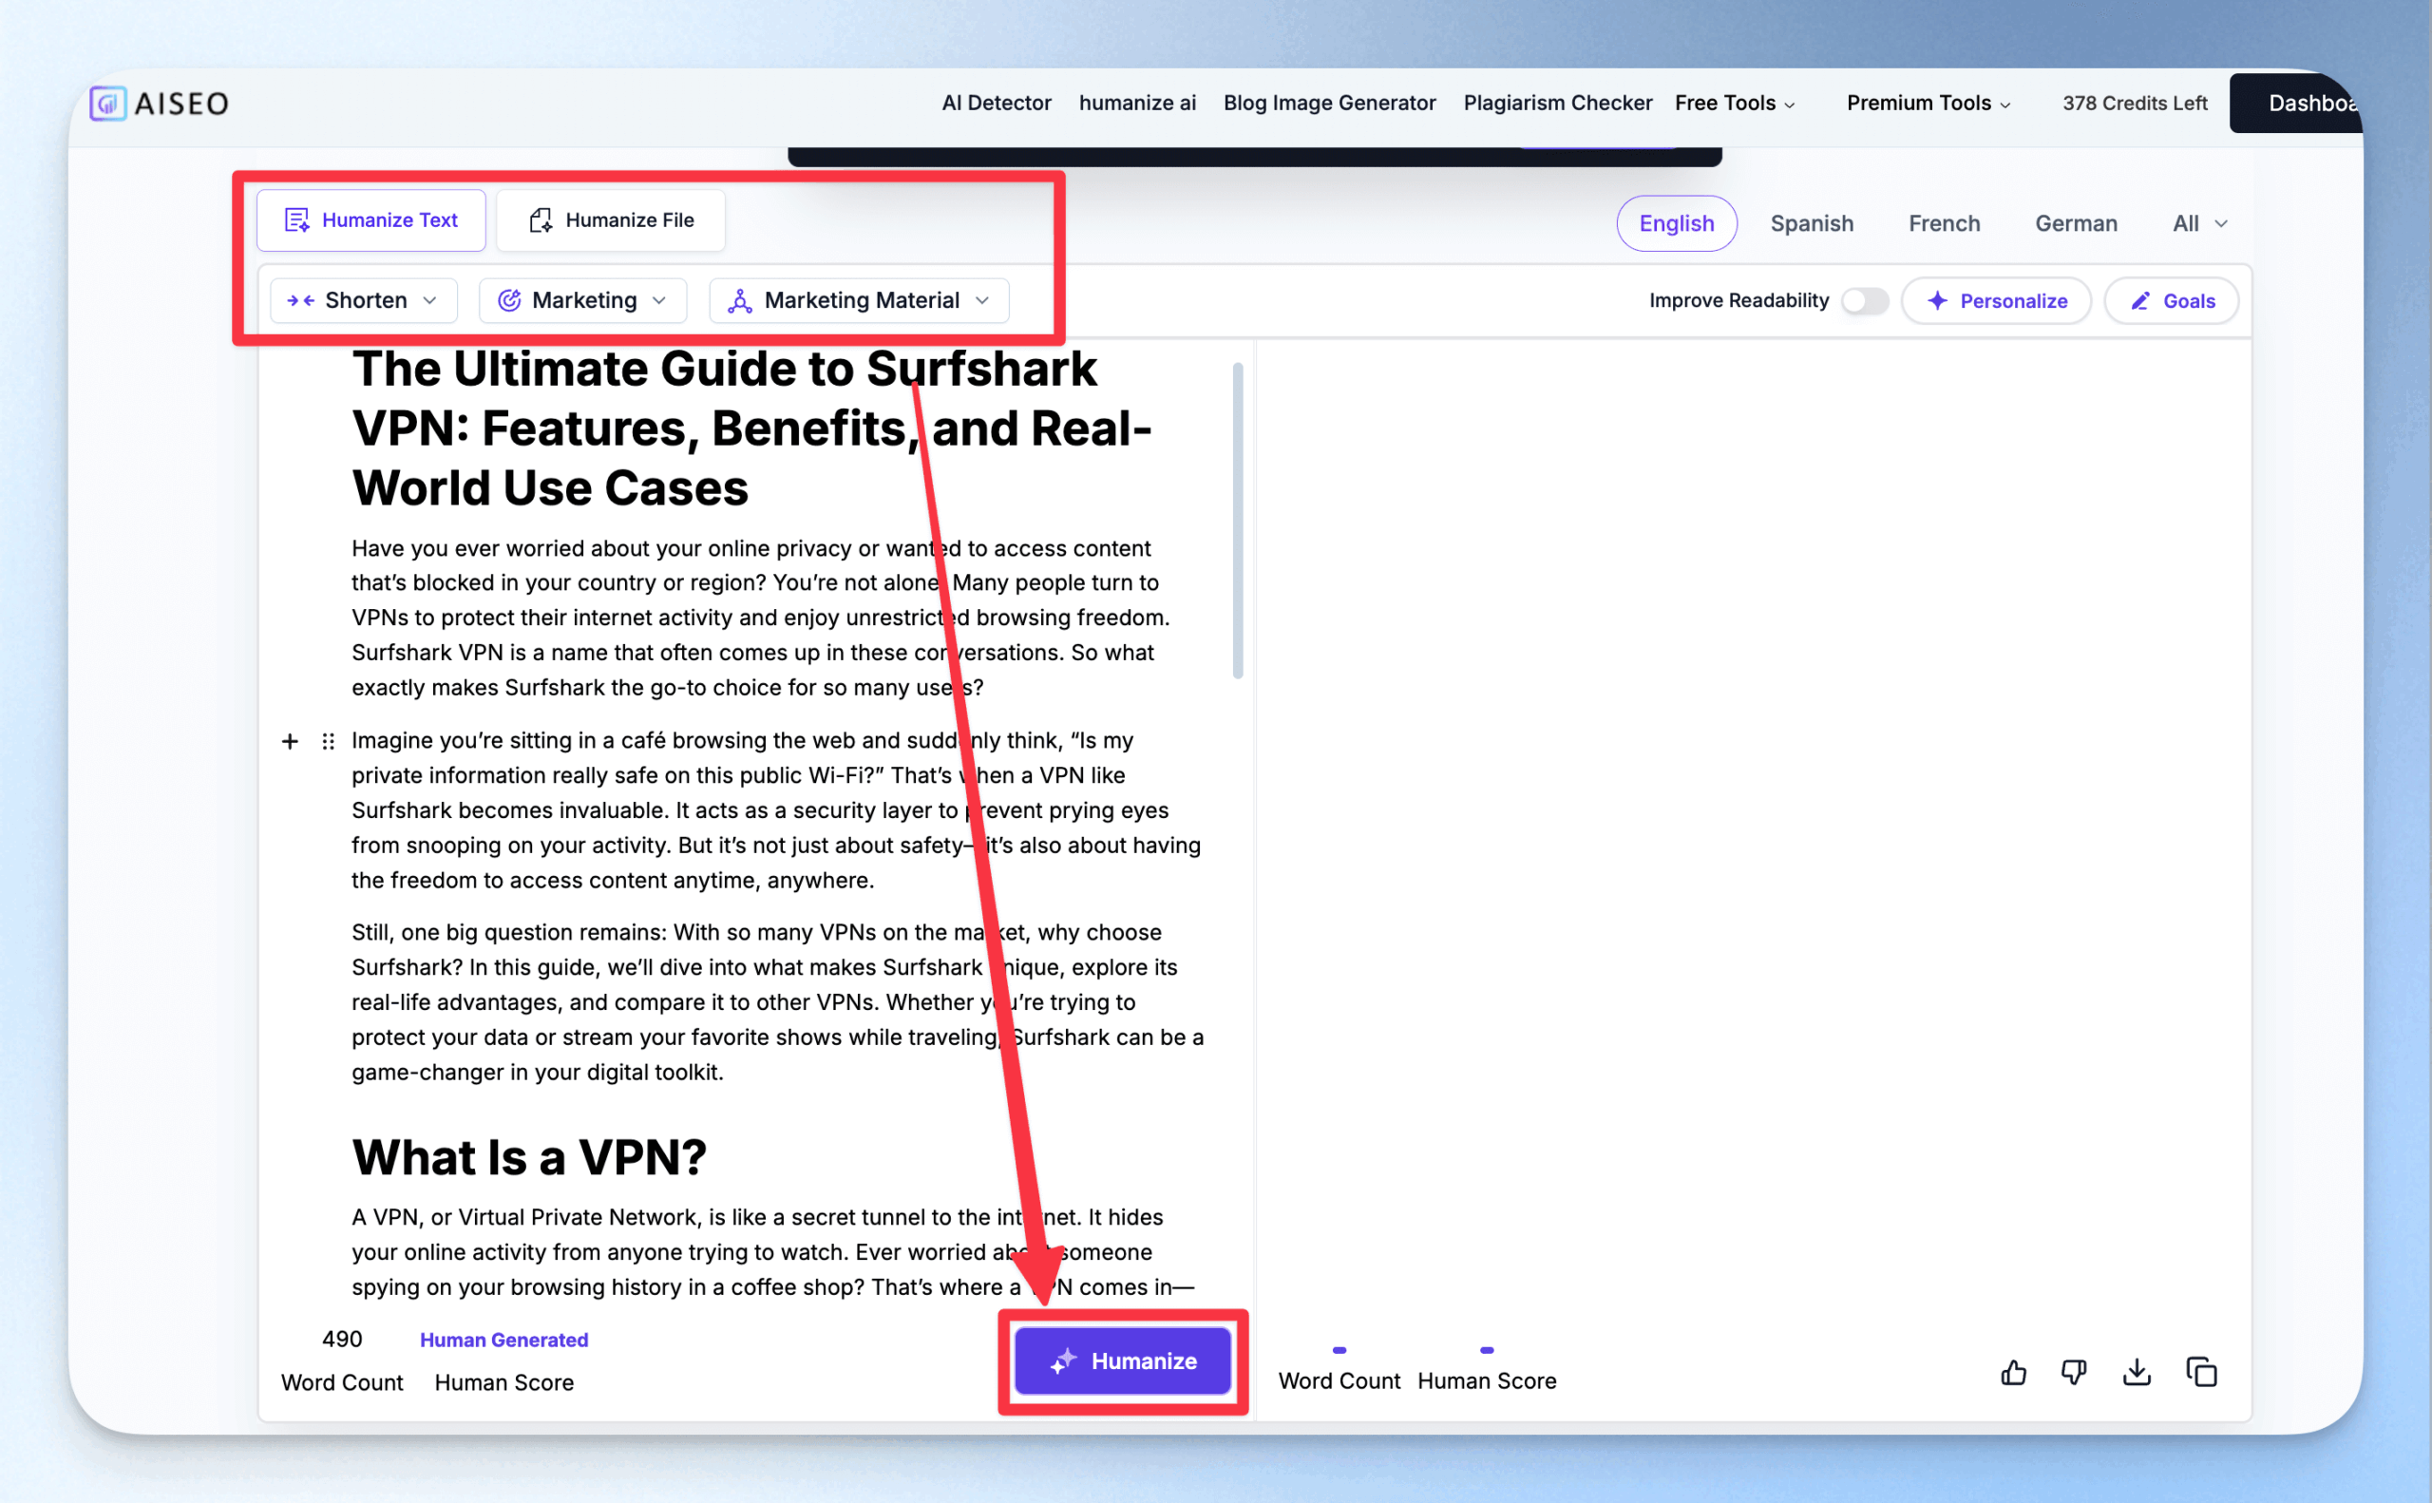Select the French language option
Viewport: 2432px width, 1503px height.
point(1943,223)
